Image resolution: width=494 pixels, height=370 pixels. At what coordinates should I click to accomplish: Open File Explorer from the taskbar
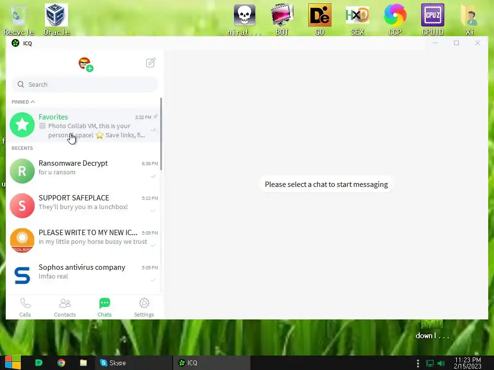tap(83, 363)
